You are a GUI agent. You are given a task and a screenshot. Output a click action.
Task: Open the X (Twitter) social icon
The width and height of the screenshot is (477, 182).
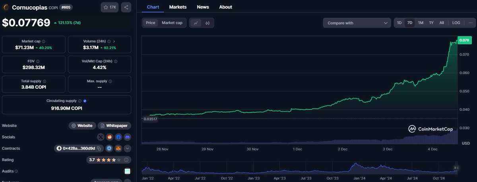pyautogui.click(x=101, y=137)
